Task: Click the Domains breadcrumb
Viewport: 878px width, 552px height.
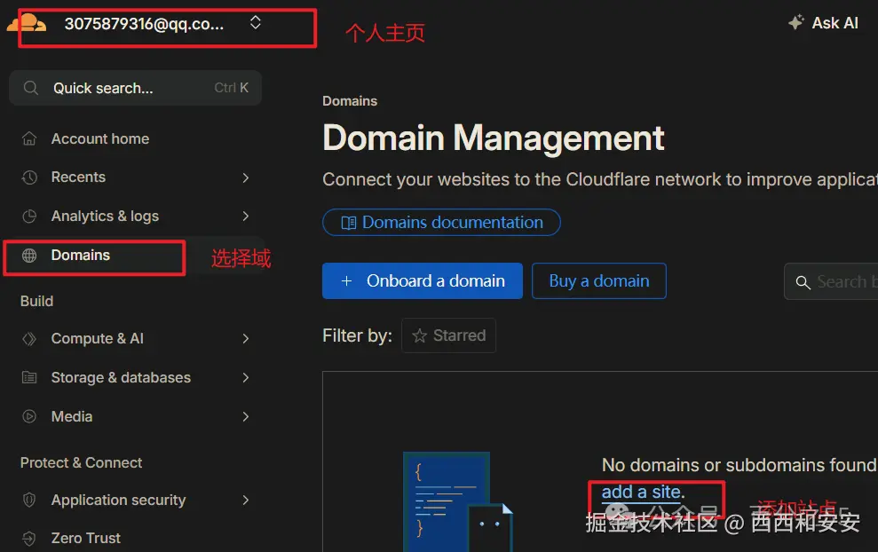Action: tap(350, 101)
